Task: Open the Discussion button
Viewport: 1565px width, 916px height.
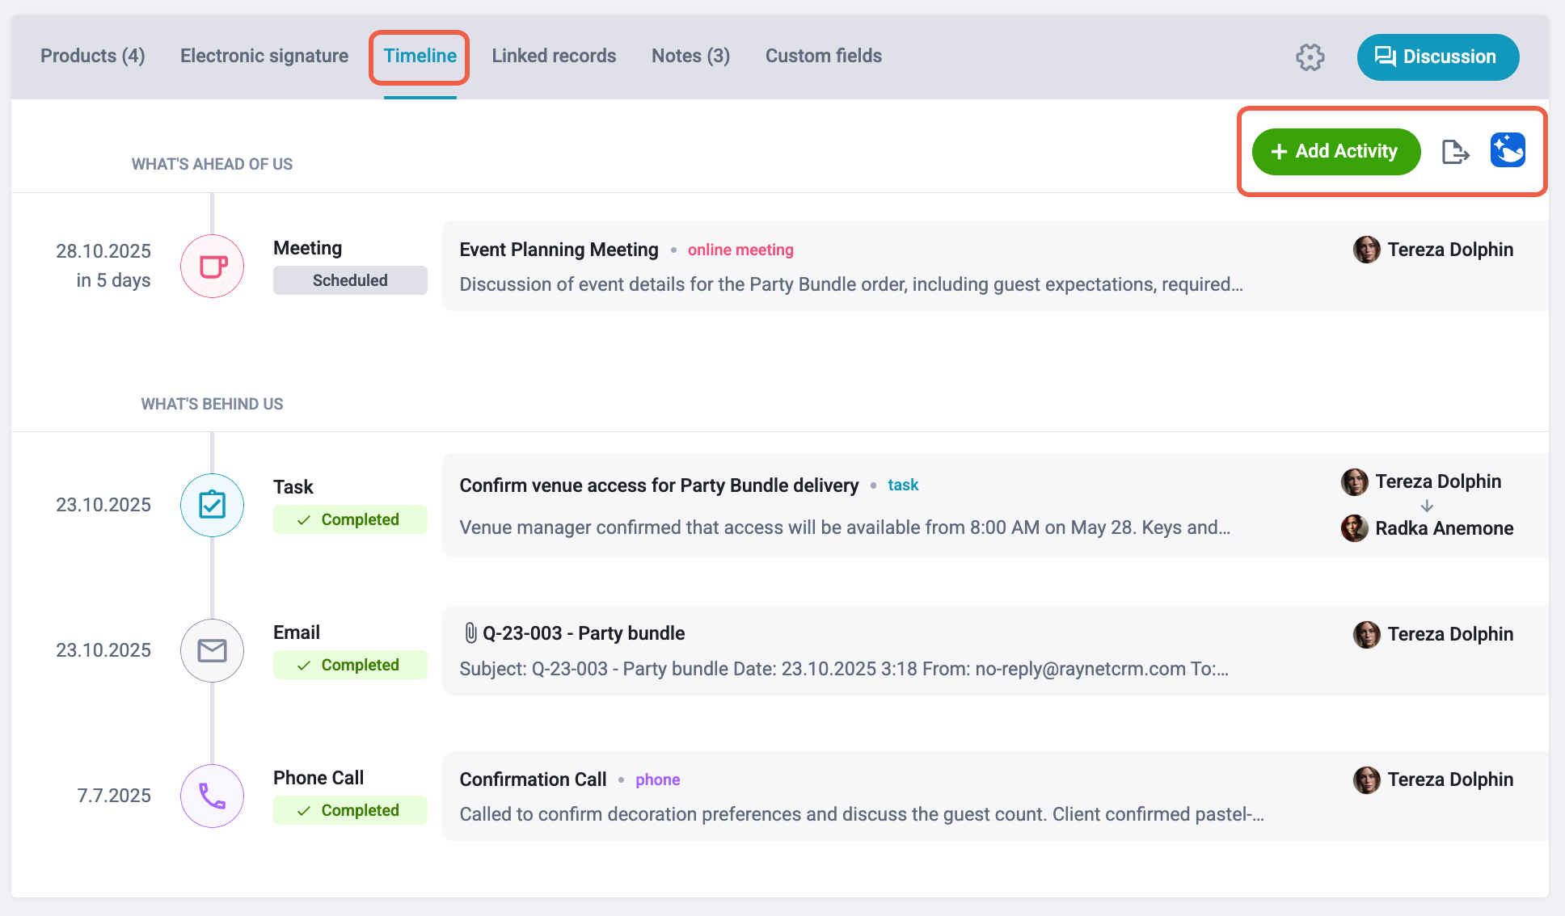Action: 1438,57
